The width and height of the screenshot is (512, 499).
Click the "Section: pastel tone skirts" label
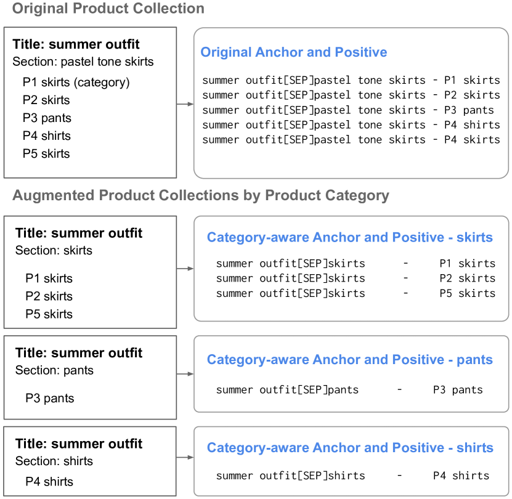coord(83,62)
